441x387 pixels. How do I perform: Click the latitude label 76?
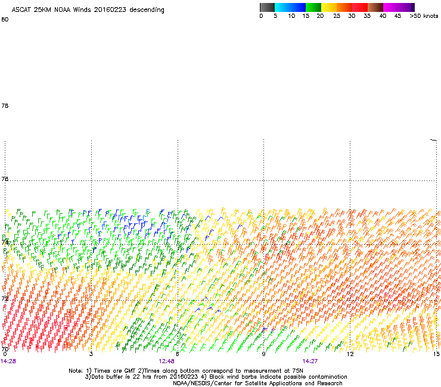5,179
